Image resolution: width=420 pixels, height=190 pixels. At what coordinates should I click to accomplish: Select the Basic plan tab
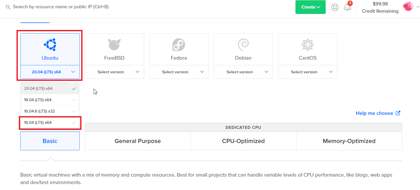[50, 141]
